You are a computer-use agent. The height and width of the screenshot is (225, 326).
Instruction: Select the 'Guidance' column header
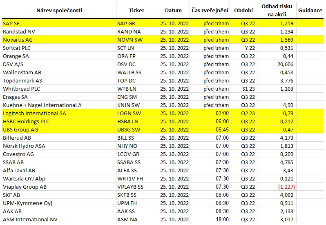pyautogui.click(x=310, y=10)
